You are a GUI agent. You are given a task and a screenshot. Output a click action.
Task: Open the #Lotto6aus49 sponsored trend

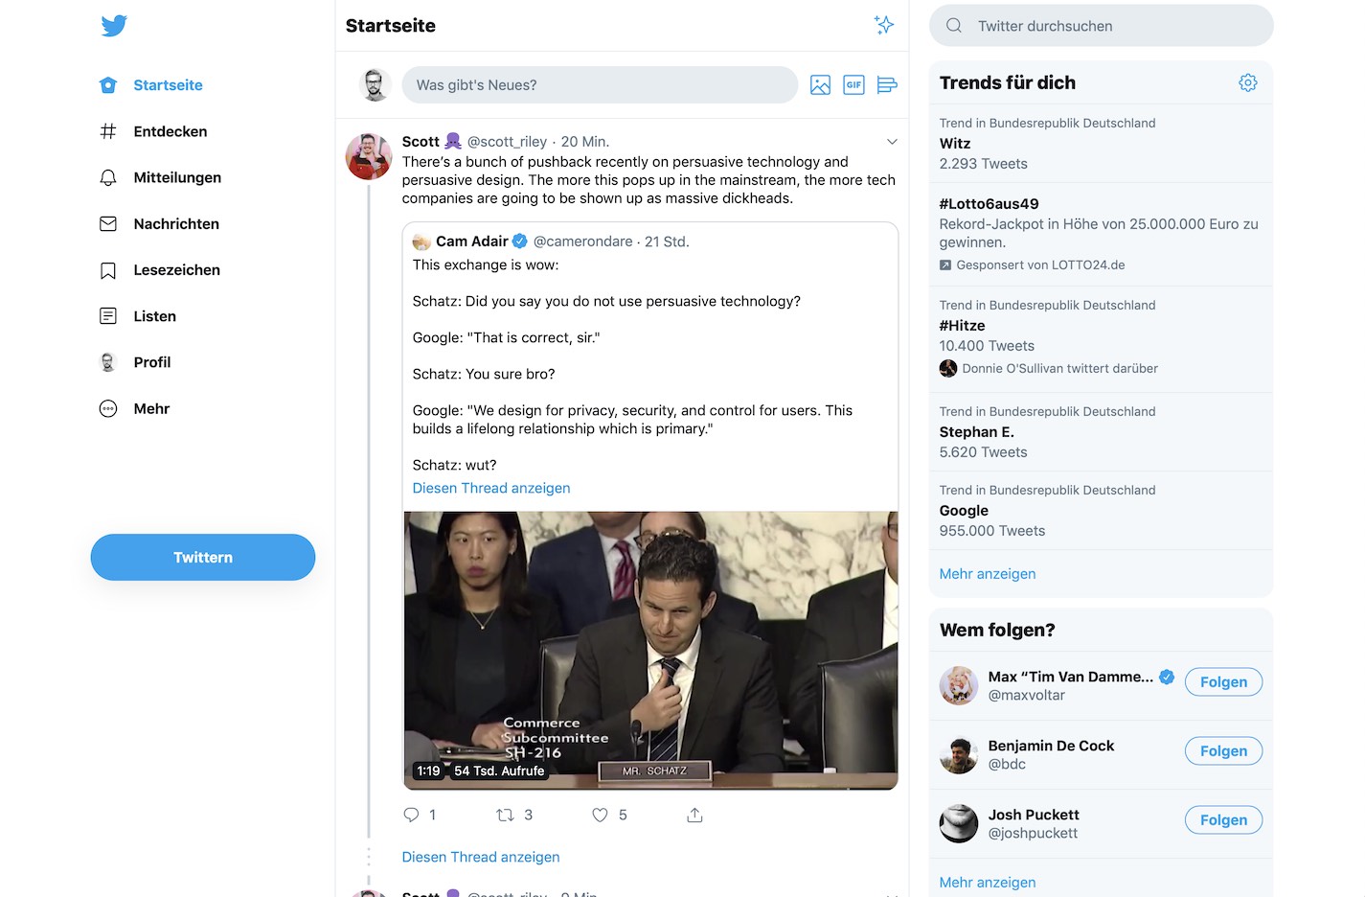click(x=1101, y=234)
